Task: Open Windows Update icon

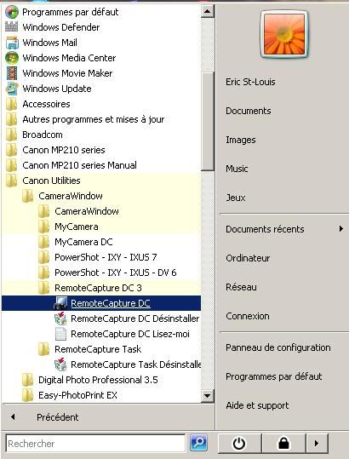Action: [12, 89]
